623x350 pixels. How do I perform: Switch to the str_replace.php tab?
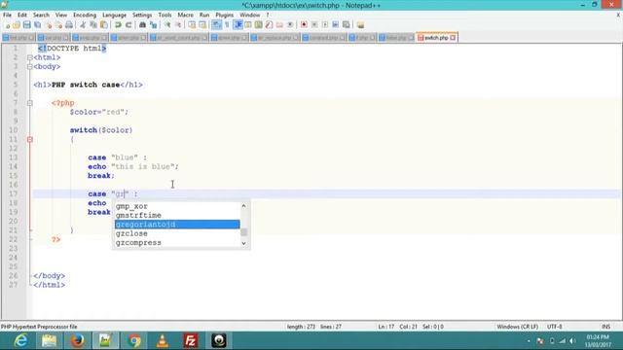275,38
